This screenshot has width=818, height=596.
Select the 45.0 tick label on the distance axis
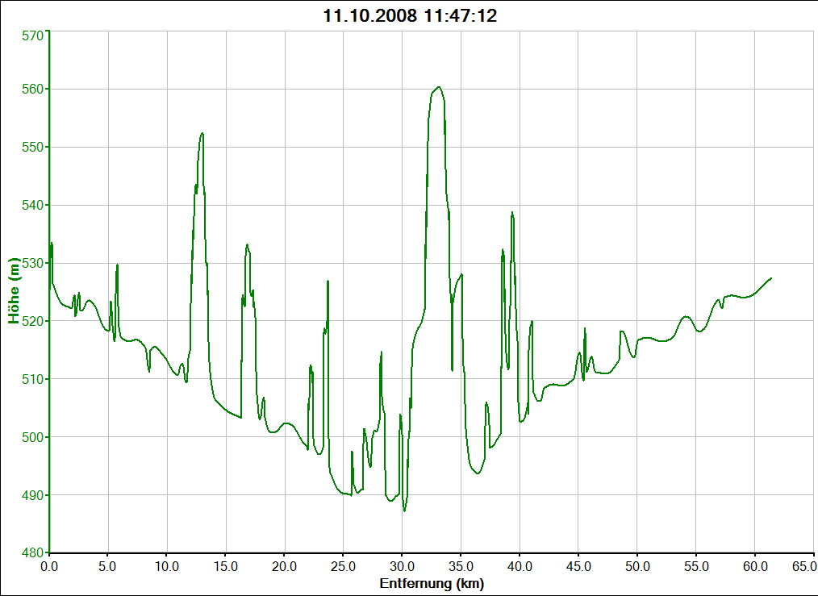[x=578, y=567]
